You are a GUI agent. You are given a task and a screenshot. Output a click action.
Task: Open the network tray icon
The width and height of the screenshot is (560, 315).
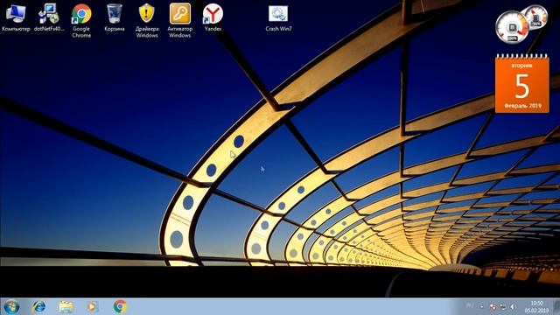(503, 307)
